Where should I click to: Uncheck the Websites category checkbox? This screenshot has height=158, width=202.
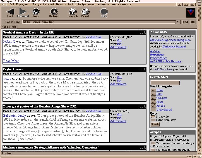153,98
